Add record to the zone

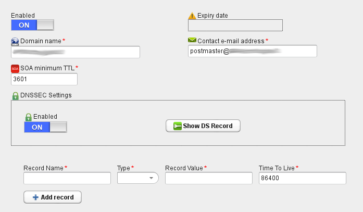[x=53, y=197]
